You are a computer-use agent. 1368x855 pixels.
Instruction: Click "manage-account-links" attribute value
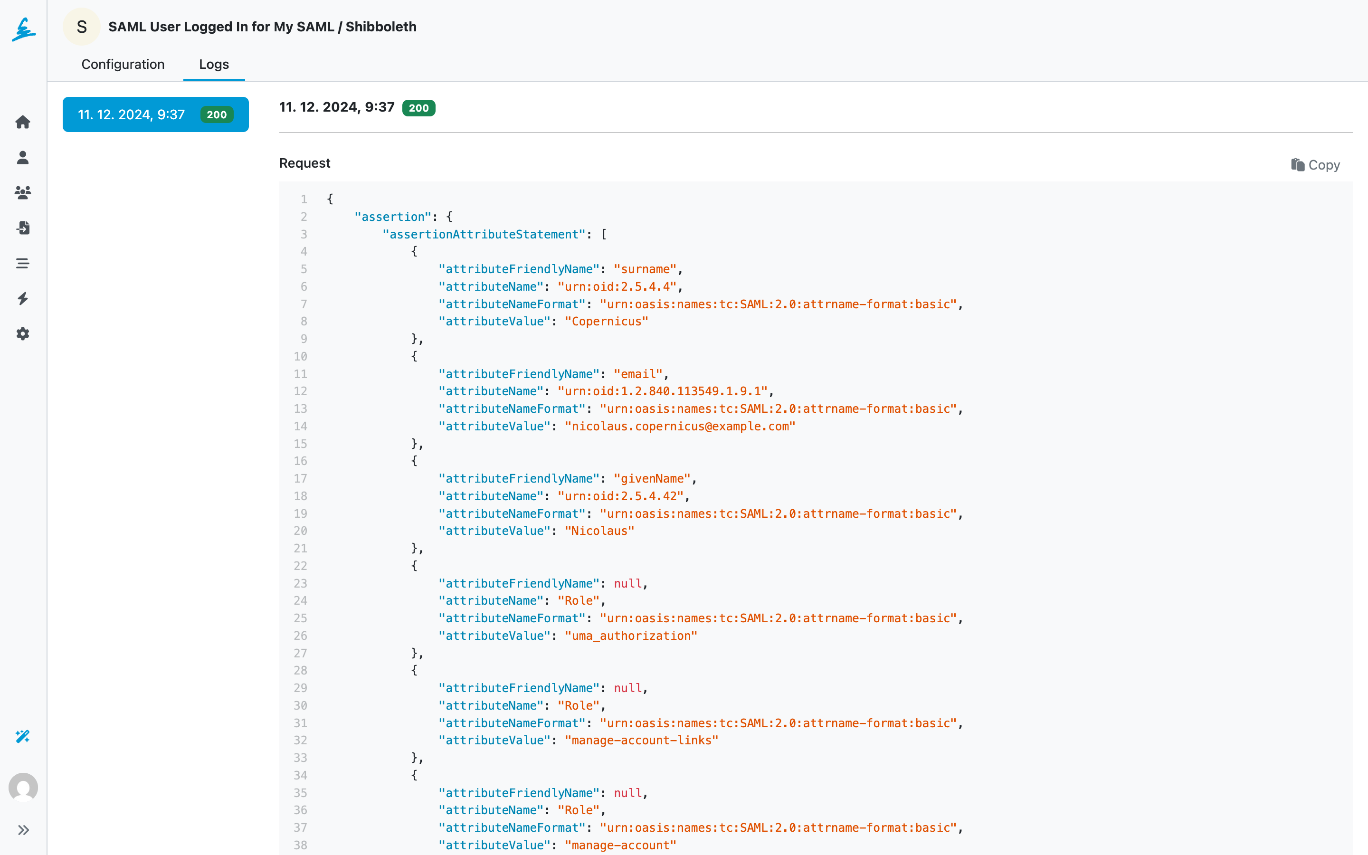click(x=642, y=740)
